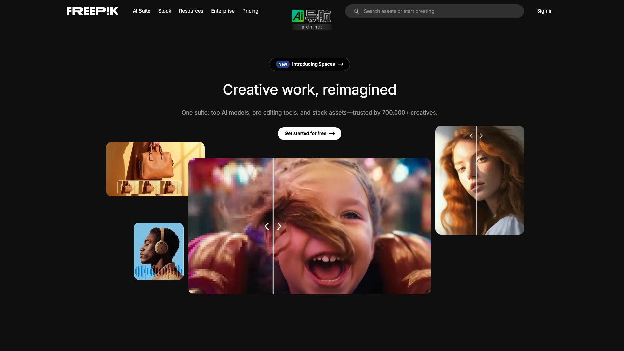The image size is (624, 351).
Task: Click the New badge on the Spaces announcement
Action: tap(282, 64)
